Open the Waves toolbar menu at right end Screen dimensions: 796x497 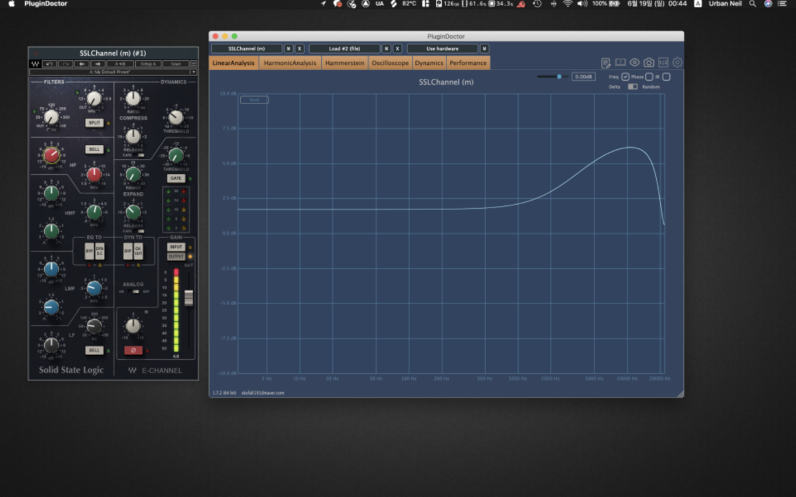pos(193,64)
